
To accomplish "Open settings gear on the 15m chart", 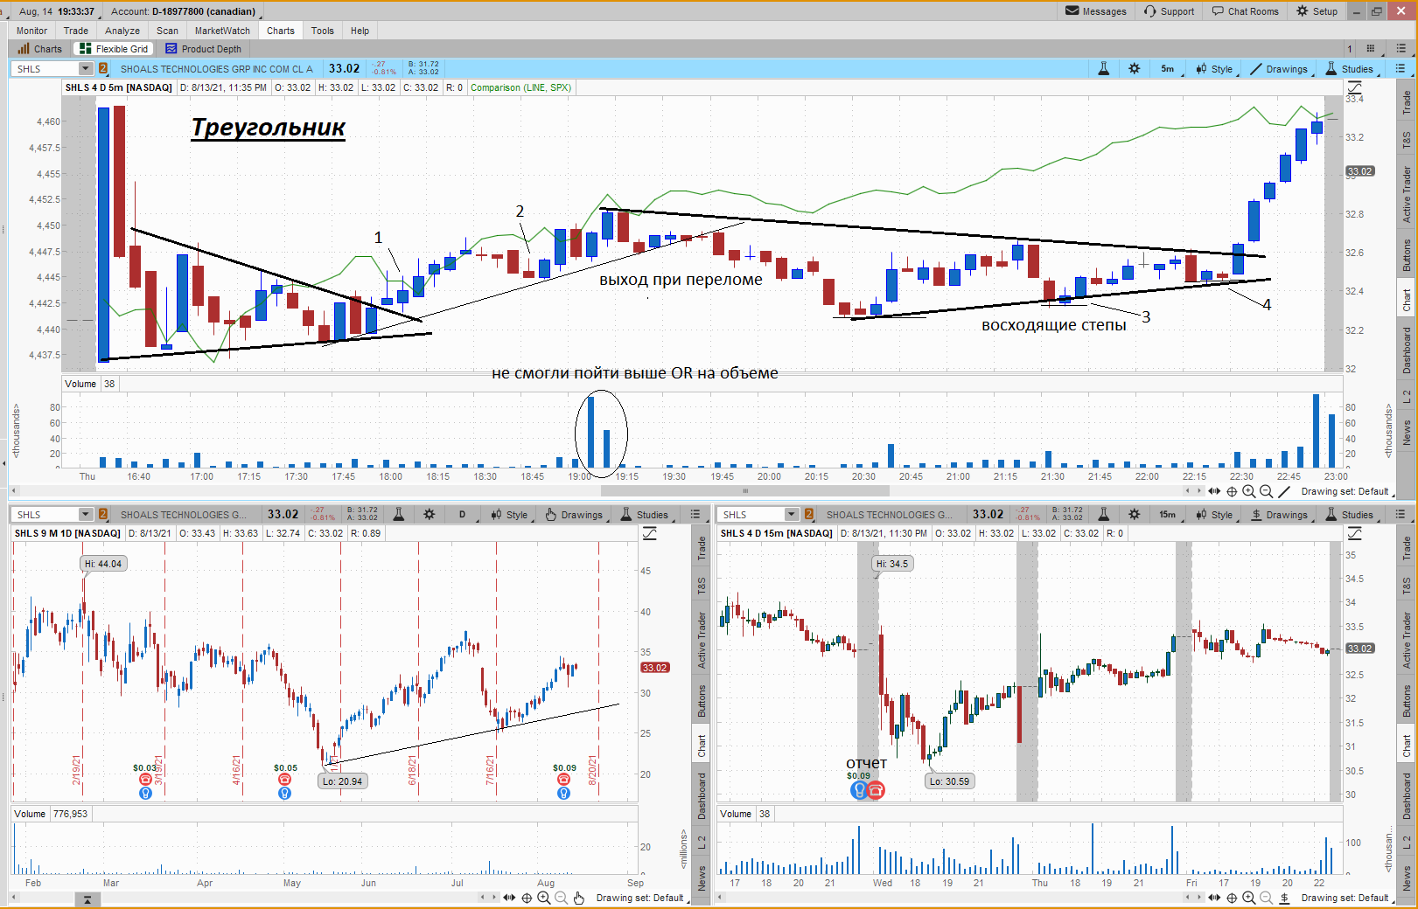I will click(x=1135, y=515).
